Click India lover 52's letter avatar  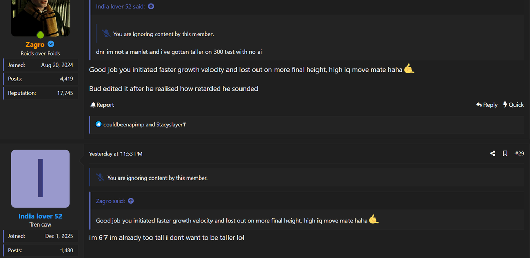tap(40, 179)
